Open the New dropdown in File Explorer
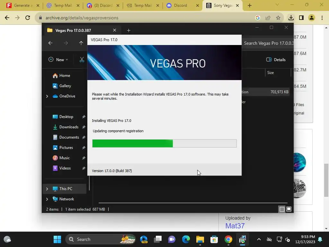This screenshot has width=329, height=247. click(58, 59)
